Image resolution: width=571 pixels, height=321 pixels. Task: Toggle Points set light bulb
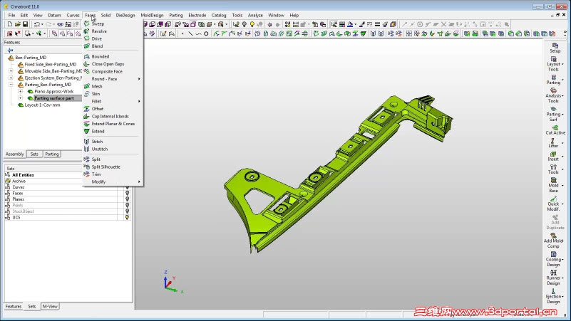127,205
